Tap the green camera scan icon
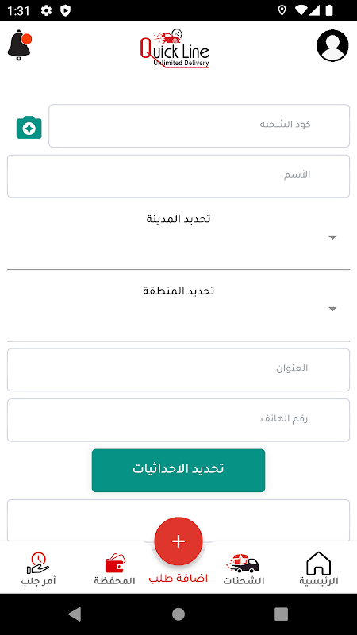This screenshot has height=635, width=357. [29, 128]
